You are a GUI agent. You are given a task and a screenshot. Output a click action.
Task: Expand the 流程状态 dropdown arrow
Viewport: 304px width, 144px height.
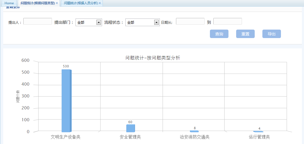[157, 22]
